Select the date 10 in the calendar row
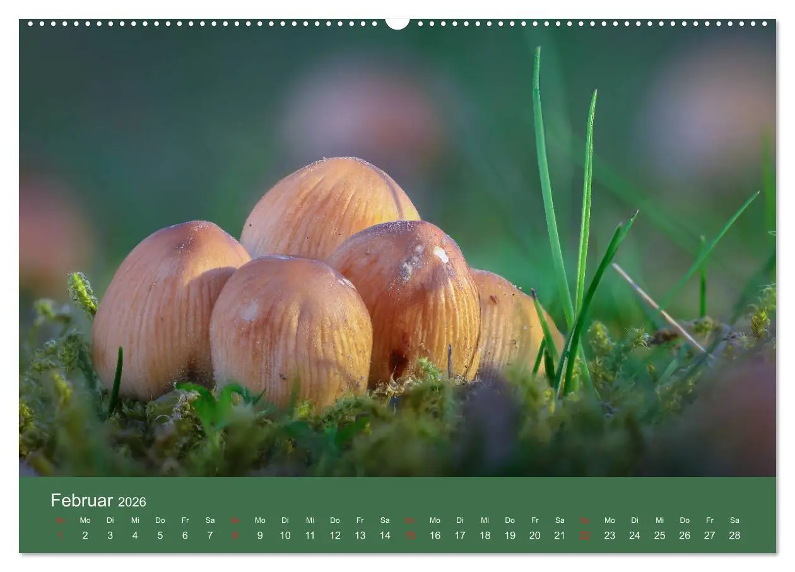This screenshot has height=572, width=795. tap(285, 535)
